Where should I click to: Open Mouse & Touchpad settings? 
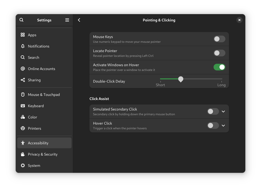coord(44,94)
